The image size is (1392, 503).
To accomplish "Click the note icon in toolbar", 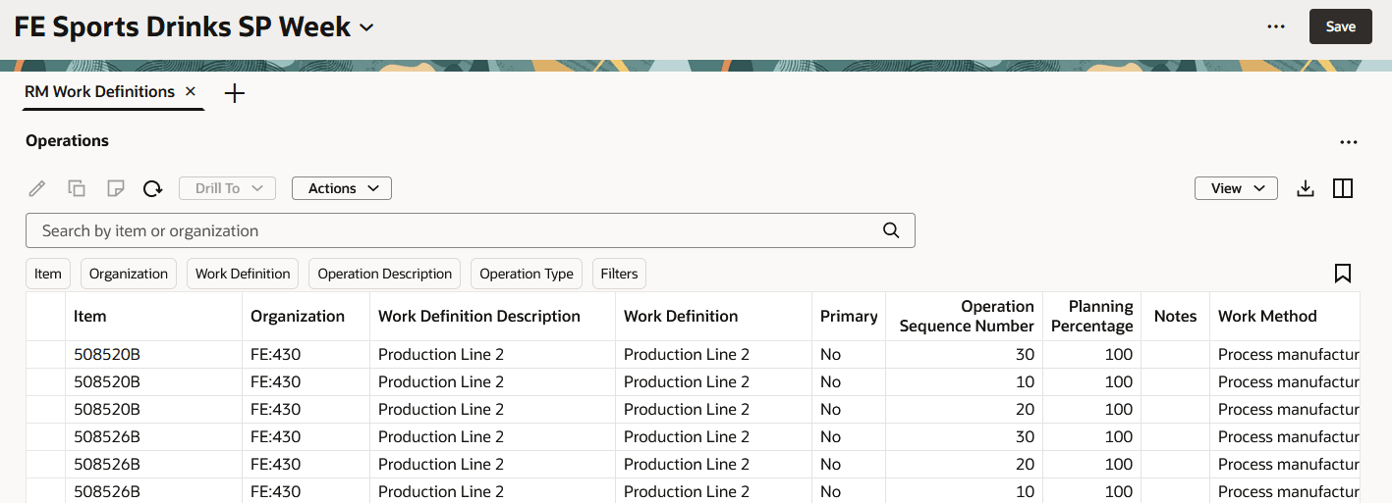I will point(115,188).
